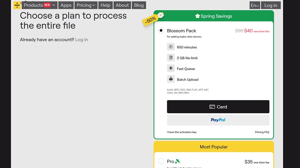
Task: Expand the Products dropdown menu
Action: [40, 5]
